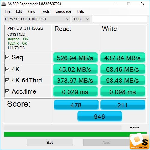150x150 pixels.
Task: Open the Tools menu
Action: tap(45, 11)
